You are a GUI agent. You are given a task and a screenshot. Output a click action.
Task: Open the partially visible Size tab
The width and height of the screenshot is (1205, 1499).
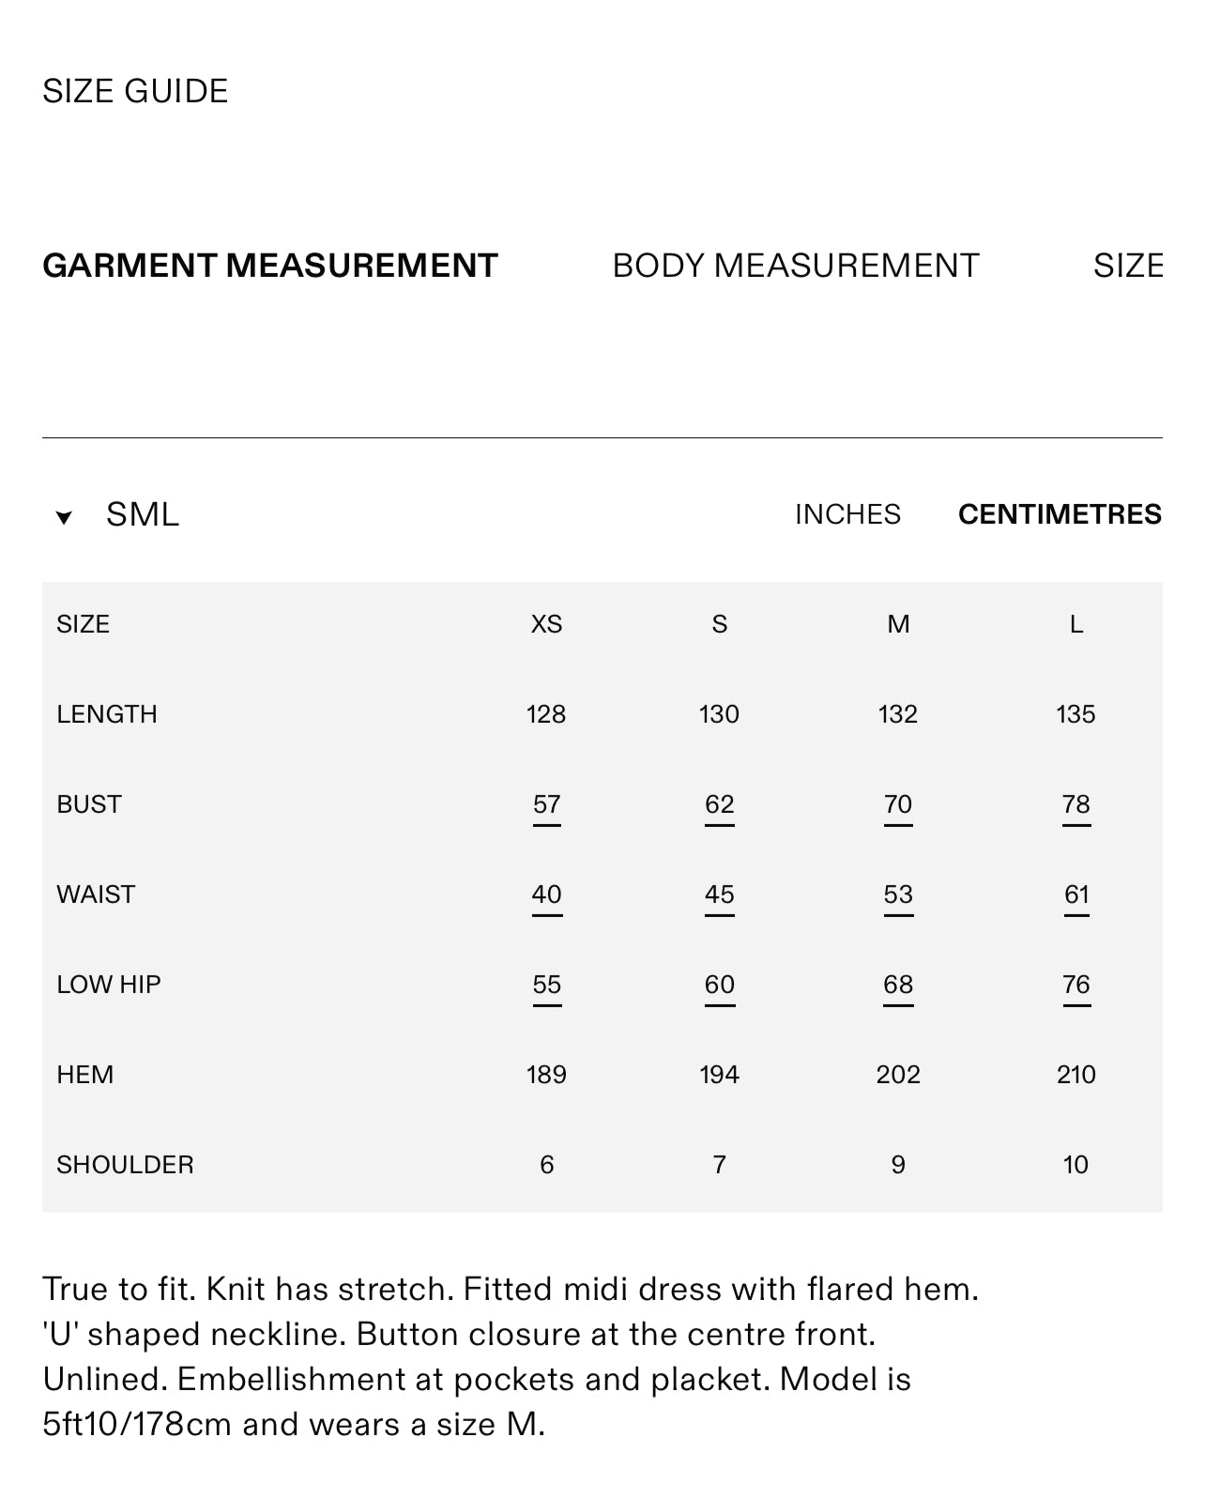click(1127, 267)
